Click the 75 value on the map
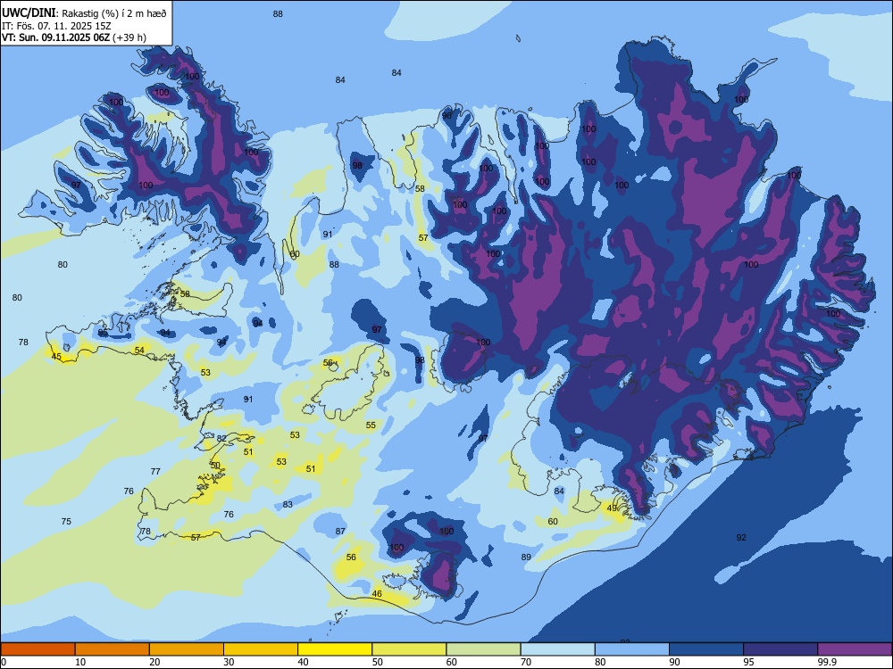Screen dimensions: 893x669 [66, 522]
